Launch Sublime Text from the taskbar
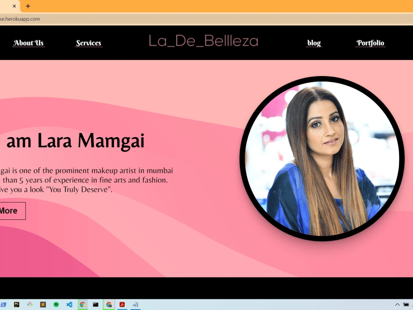 tap(43, 305)
